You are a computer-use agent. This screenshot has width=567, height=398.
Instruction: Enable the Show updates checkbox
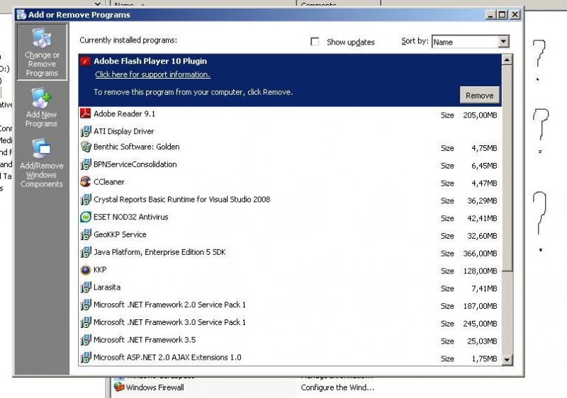[x=315, y=42]
